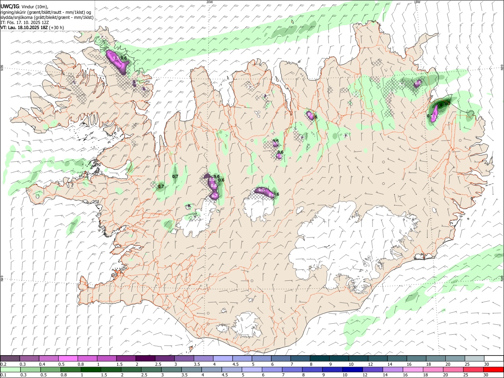This screenshot has height=378, width=504.
Task: Pick the rain scale swatch between 25 and 30
Action: [473, 369]
